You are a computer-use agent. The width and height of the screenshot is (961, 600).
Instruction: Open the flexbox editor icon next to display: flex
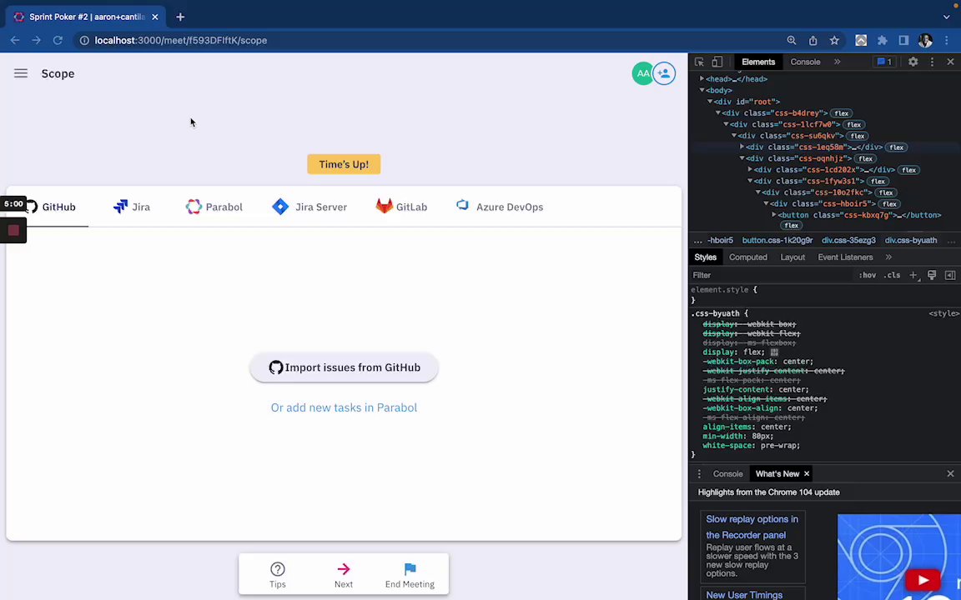pyautogui.click(x=774, y=352)
